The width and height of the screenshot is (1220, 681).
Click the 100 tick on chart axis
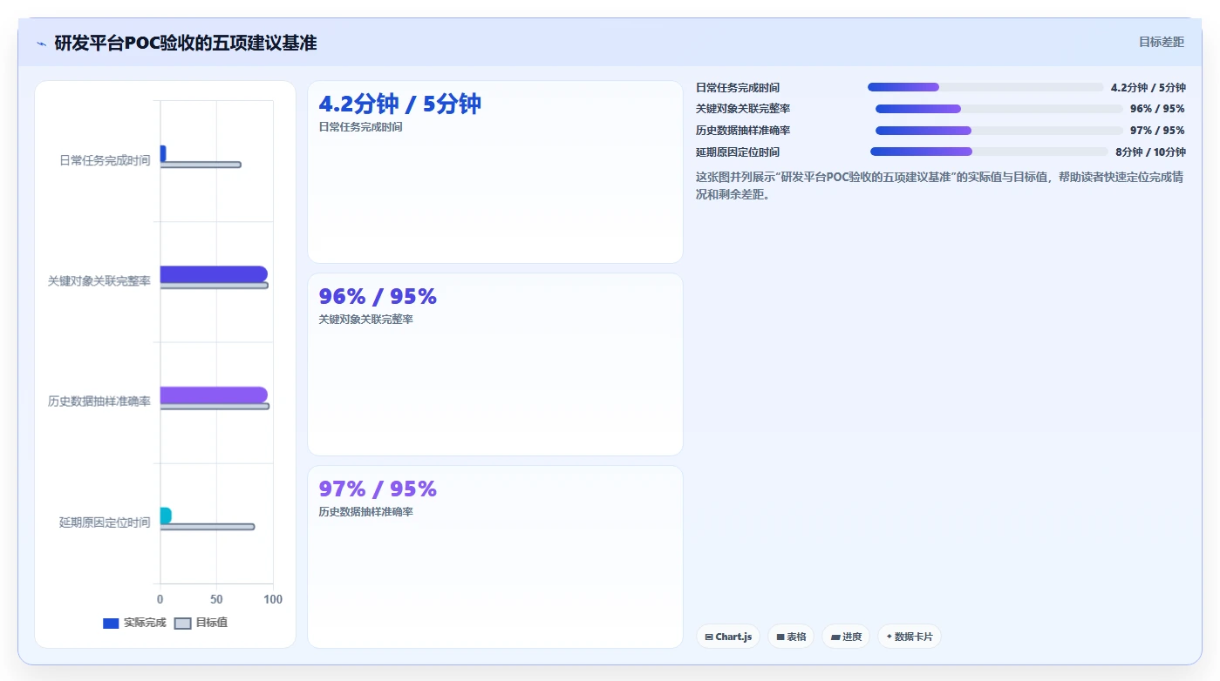(x=273, y=600)
